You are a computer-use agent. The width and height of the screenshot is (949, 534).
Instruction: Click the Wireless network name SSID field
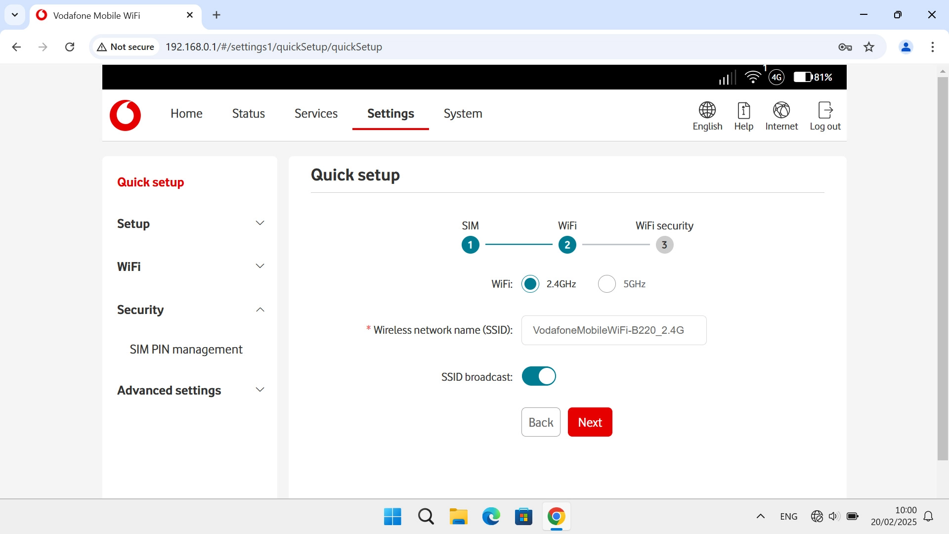tap(613, 330)
